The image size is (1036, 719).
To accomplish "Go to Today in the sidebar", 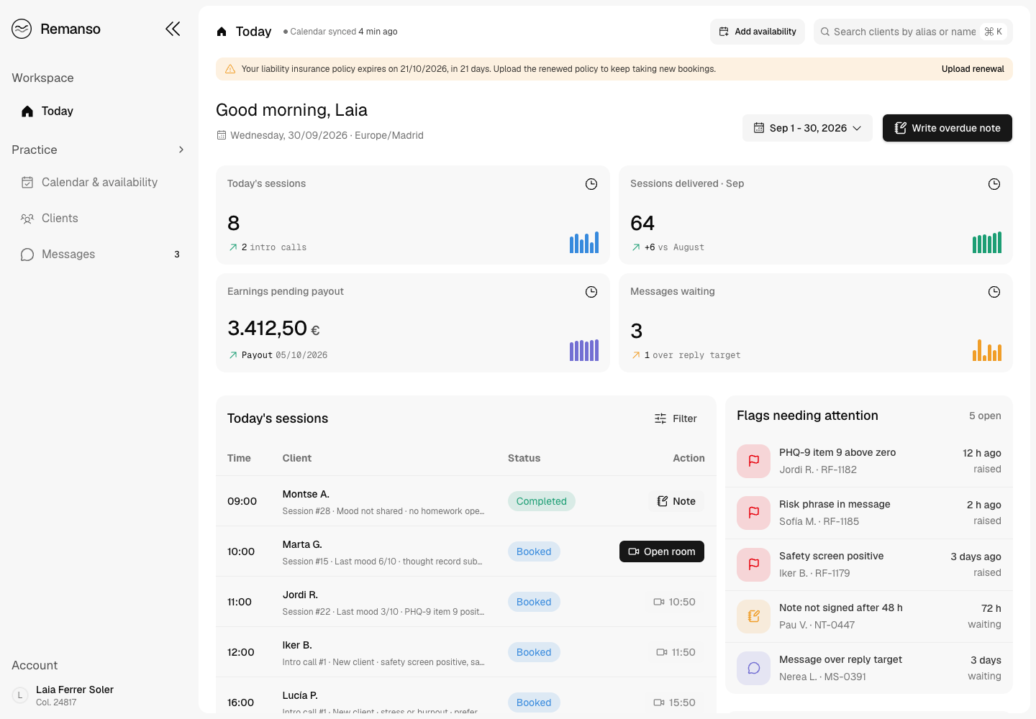I will tap(99, 111).
